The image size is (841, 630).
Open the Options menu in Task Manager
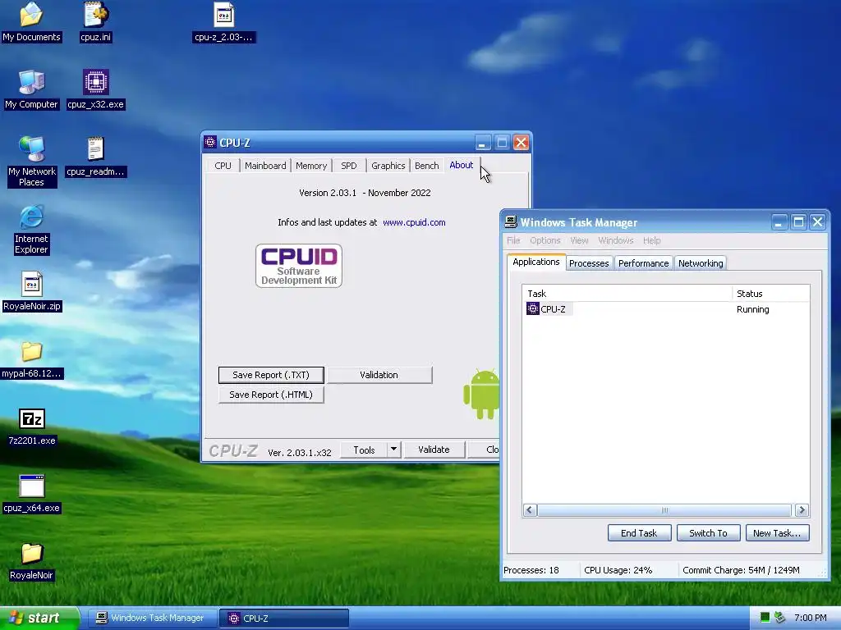(x=545, y=240)
